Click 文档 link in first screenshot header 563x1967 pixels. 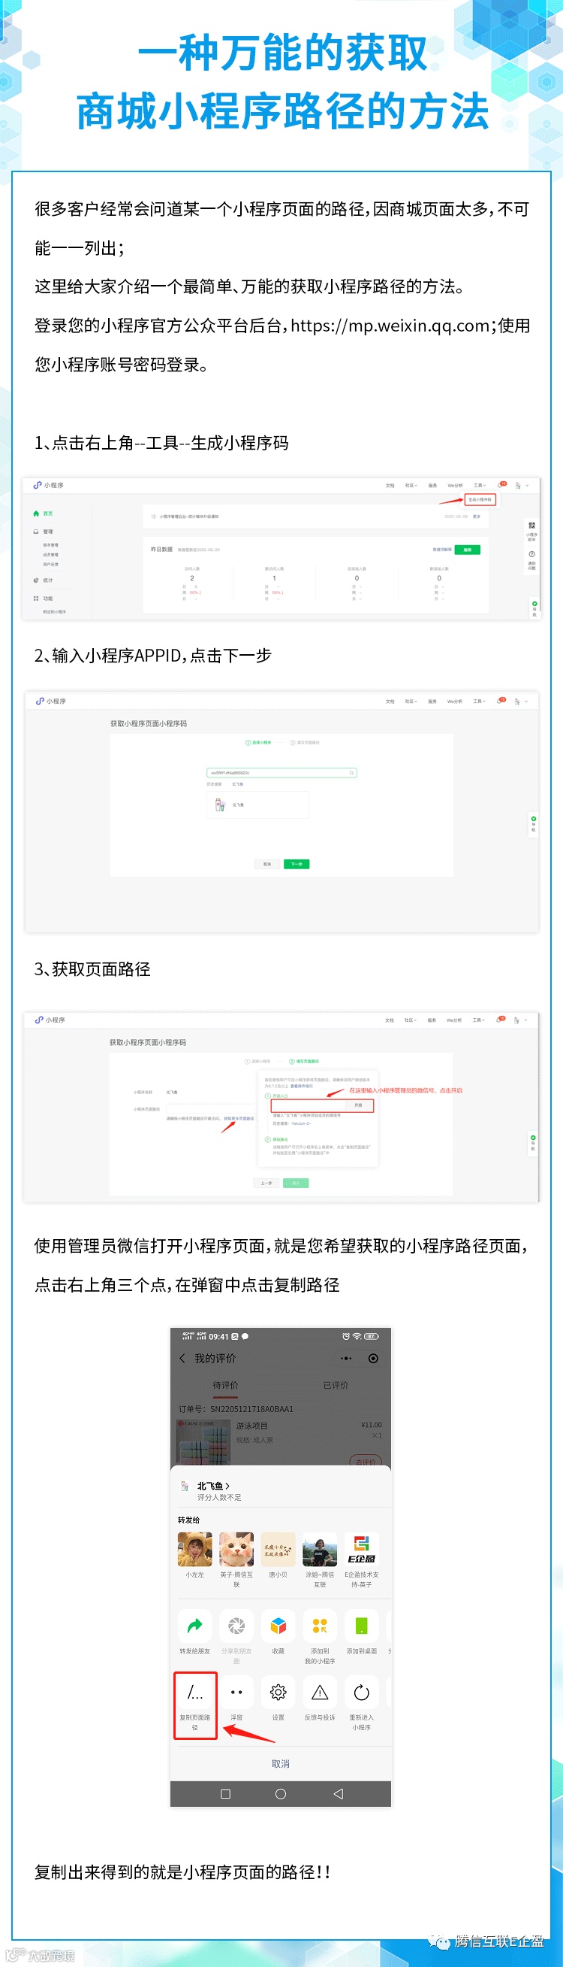pyautogui.click(x=390, y=485)
